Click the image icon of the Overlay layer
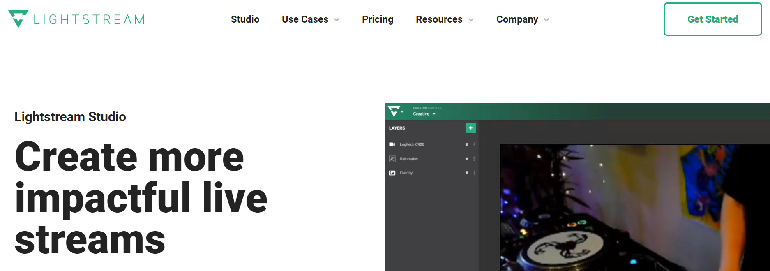 pyautogui.click(x=392, y=173)
